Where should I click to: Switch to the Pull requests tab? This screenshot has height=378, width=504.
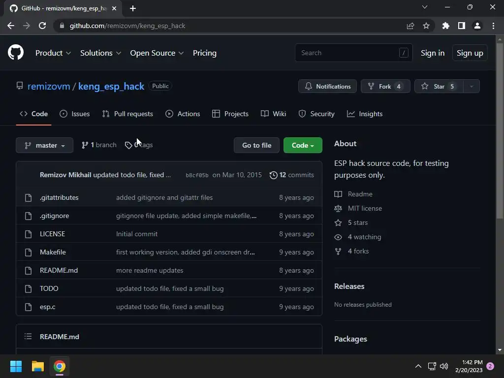[x=127, y=114]
